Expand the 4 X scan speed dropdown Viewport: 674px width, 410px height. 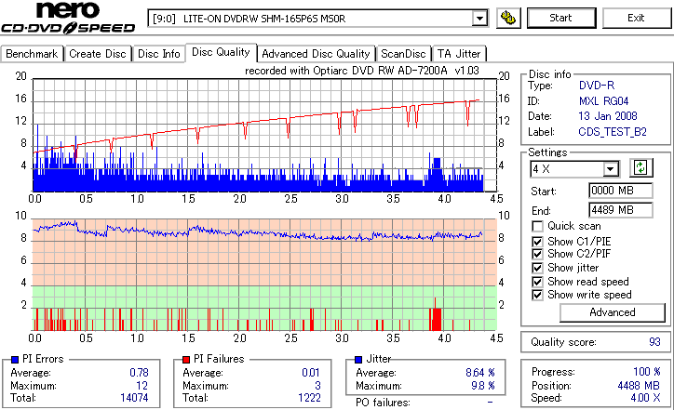(611, 169)
